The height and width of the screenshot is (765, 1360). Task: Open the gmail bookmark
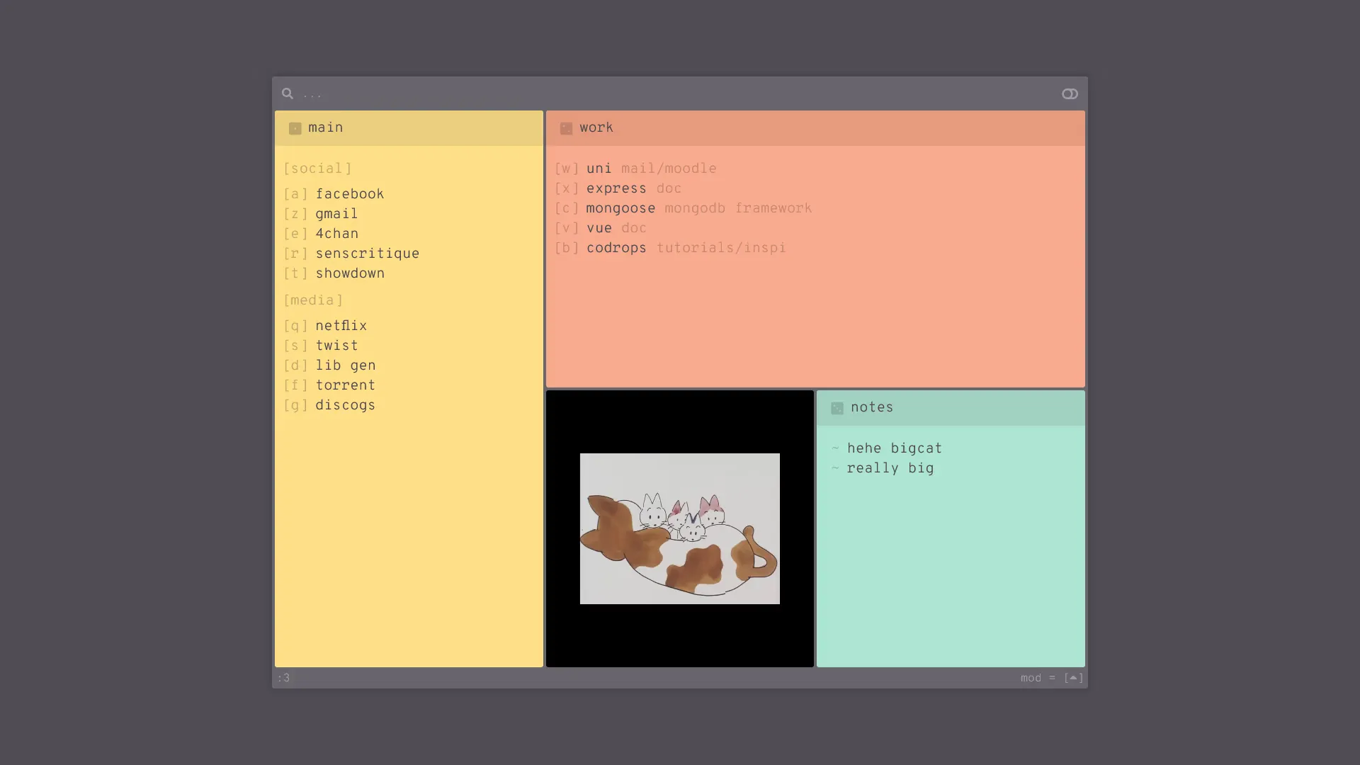pos(336,214)
